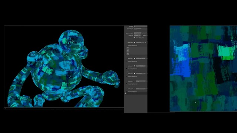Click the monkey render in the viewer
Viewport: 237px width, 133px height.
click(63, 69)
